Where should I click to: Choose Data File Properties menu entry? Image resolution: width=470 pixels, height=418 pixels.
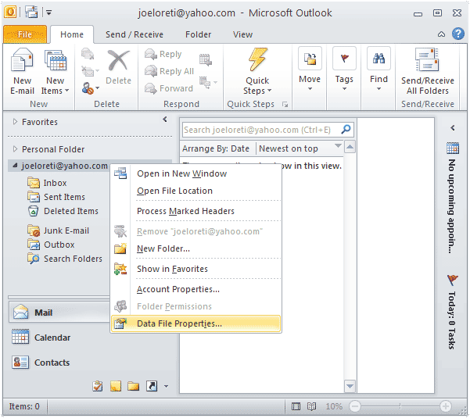[179, 323]
